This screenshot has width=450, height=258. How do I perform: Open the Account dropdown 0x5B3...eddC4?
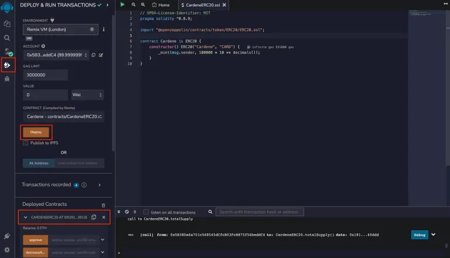click(x=56, y=55)
